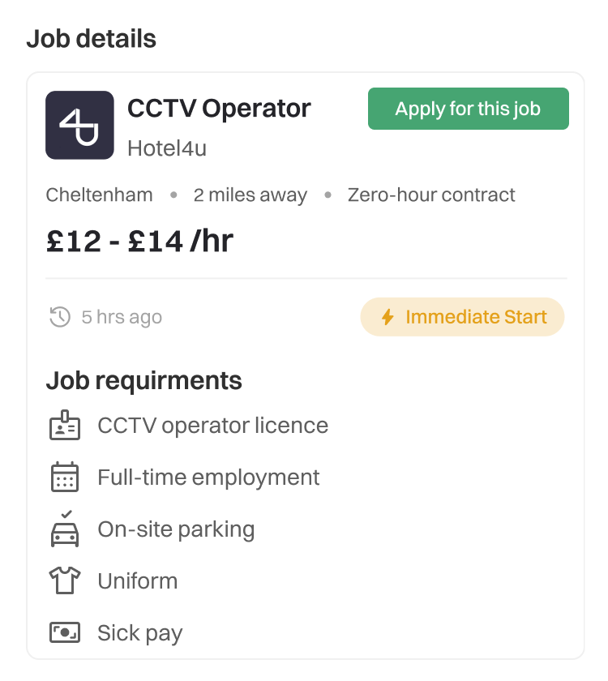Click the Job requirments heading
Image resolution: width=608 pixels, height=681 pixels.
point(143,380)
